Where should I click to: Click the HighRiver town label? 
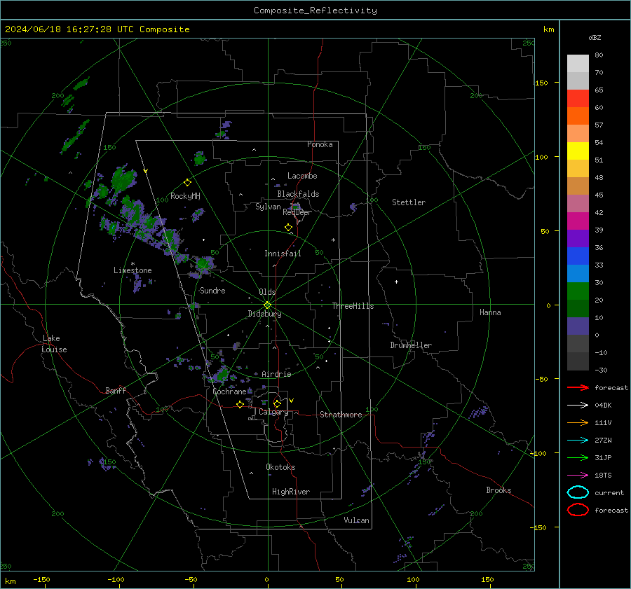pyautogui.click(x=291, y=492)
